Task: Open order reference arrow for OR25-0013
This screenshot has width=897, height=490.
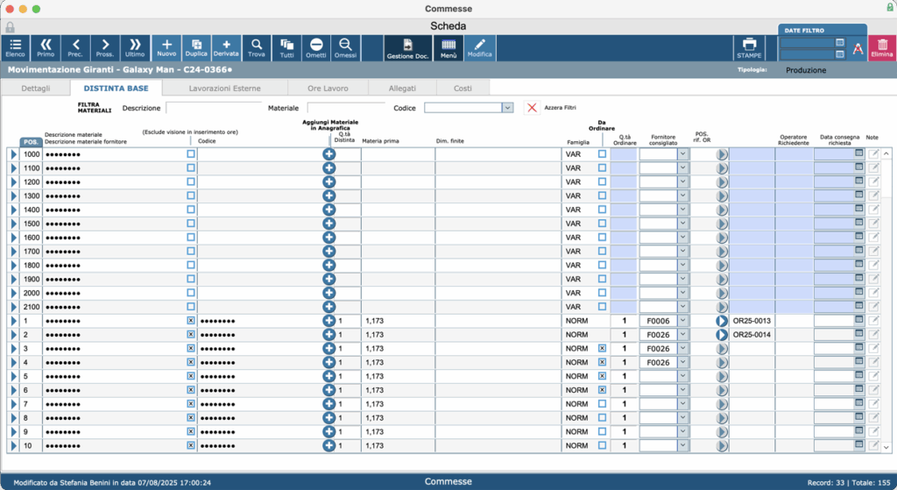Action: point(722,321)
